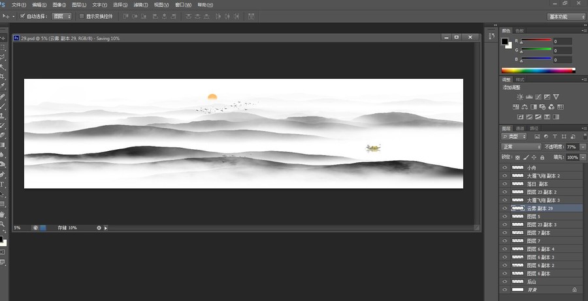Open the History panel icon in collapsed dock
This screenshot has width=588, height=301.
pos(492,36)
